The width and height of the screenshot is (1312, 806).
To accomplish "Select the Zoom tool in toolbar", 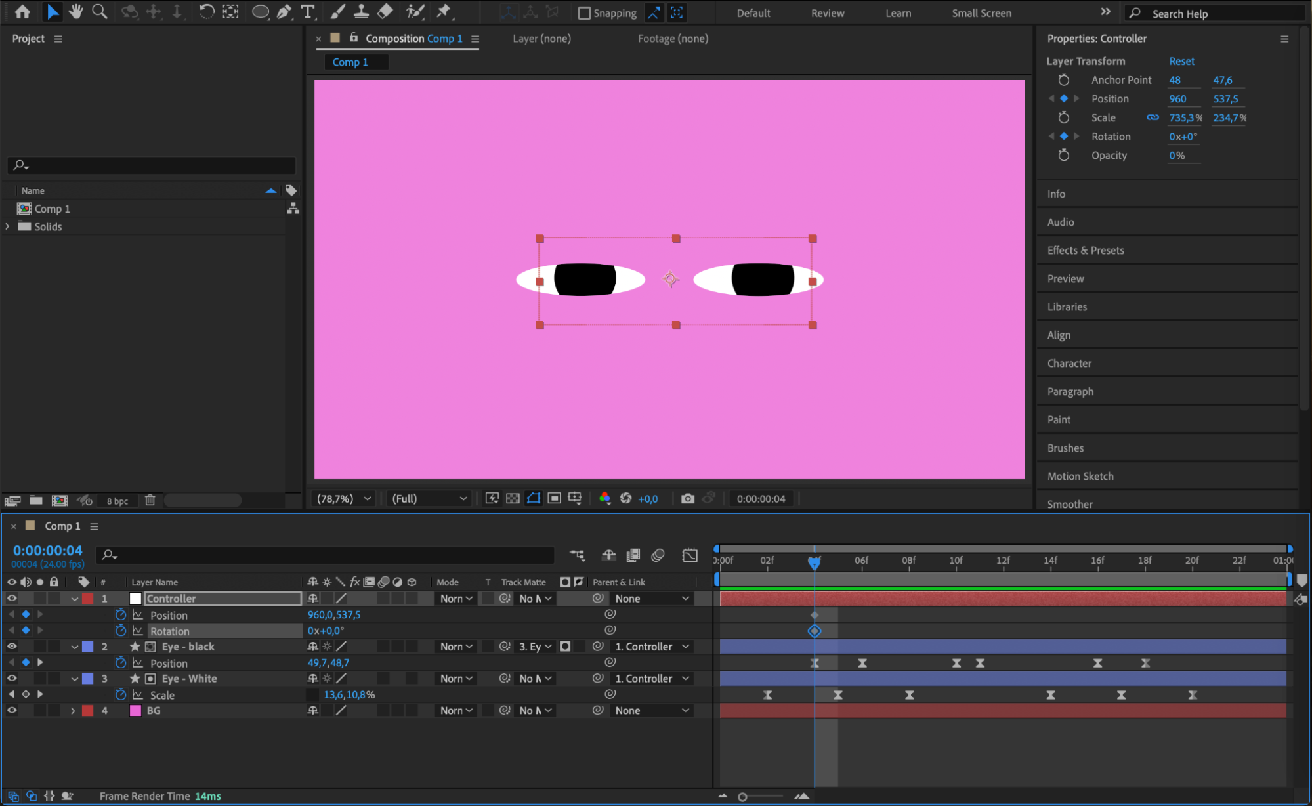I will [x=99, y=11].
